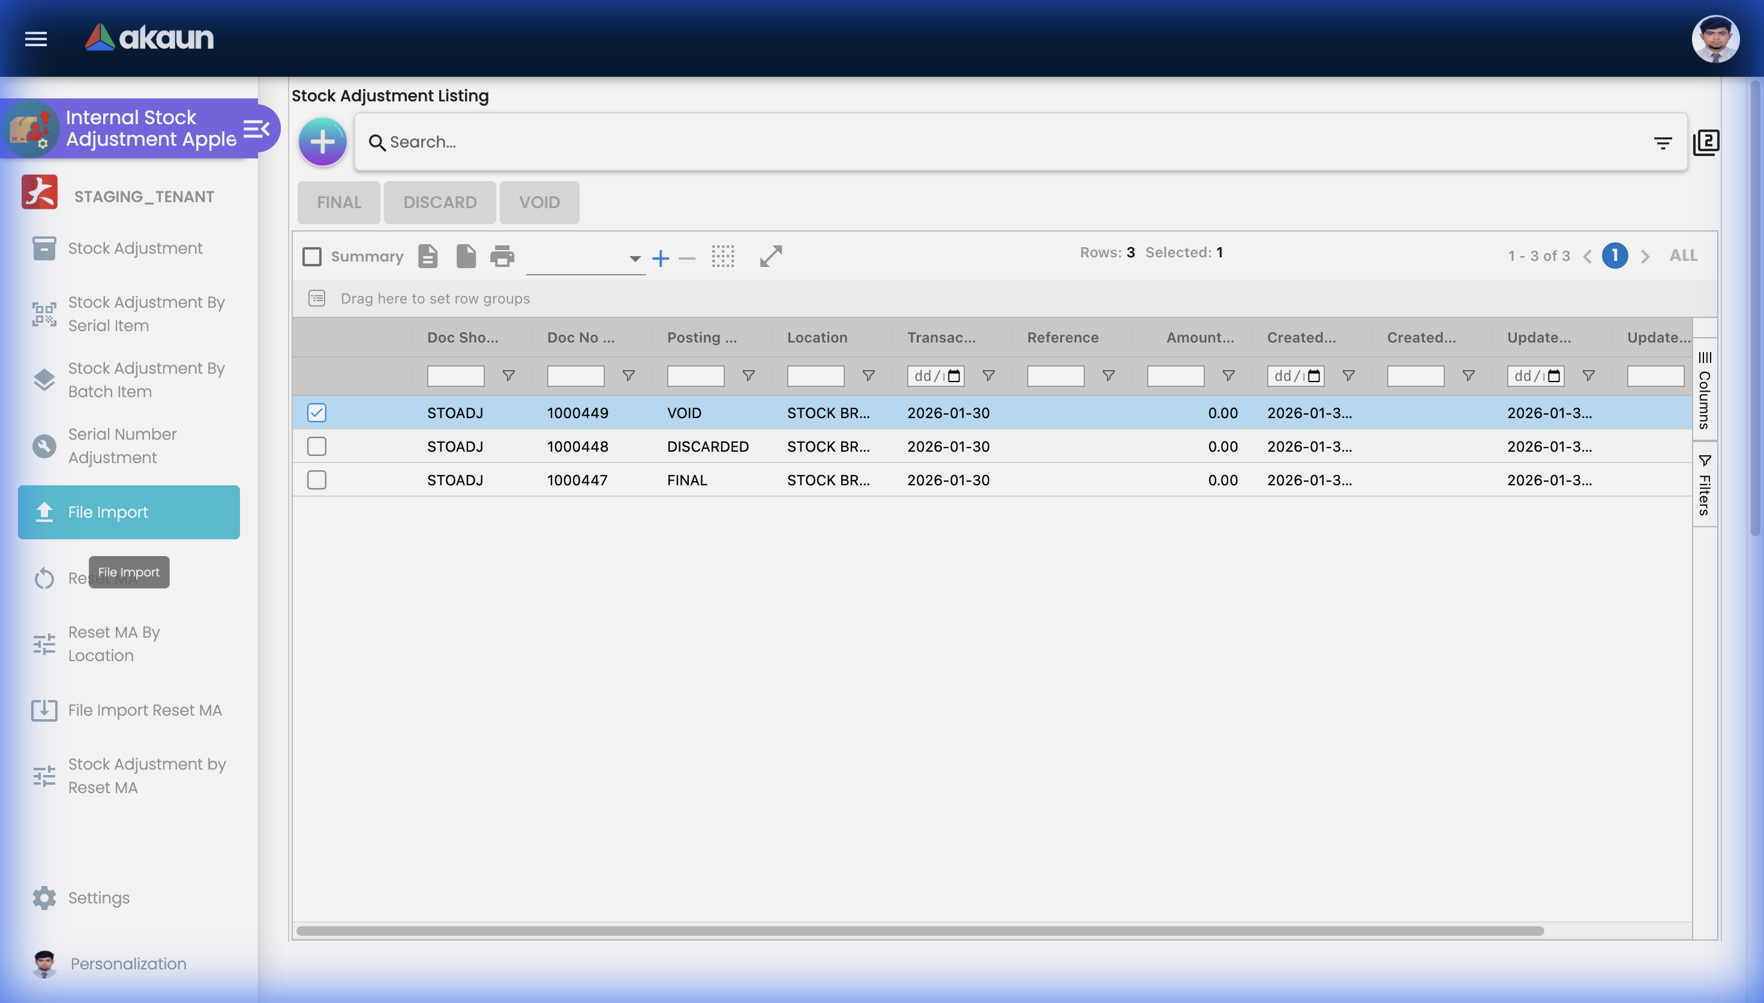Toggle the Summary checkbox
1764x1003 pixels.
tap(312, 256)
